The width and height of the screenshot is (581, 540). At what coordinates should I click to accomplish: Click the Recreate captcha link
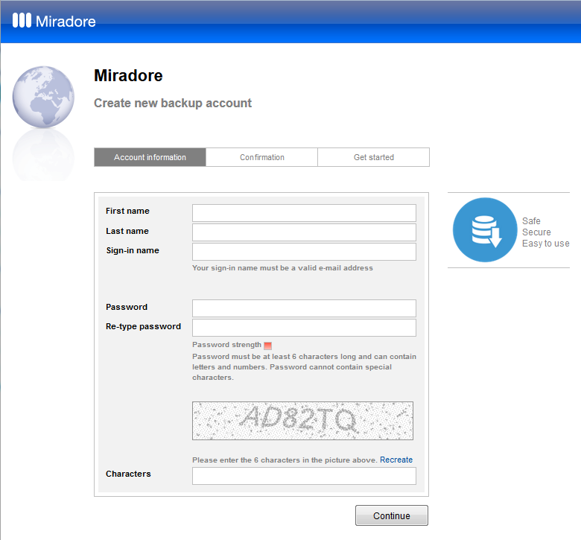[396, 460]
